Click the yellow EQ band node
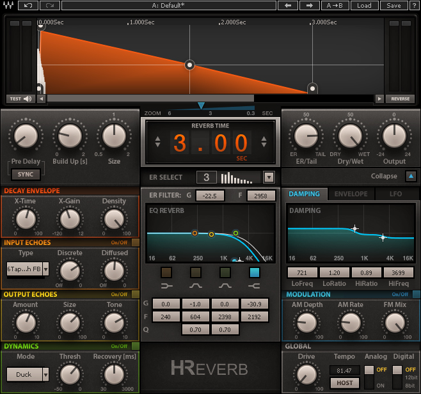421x394 pixels. pos(211,234)
